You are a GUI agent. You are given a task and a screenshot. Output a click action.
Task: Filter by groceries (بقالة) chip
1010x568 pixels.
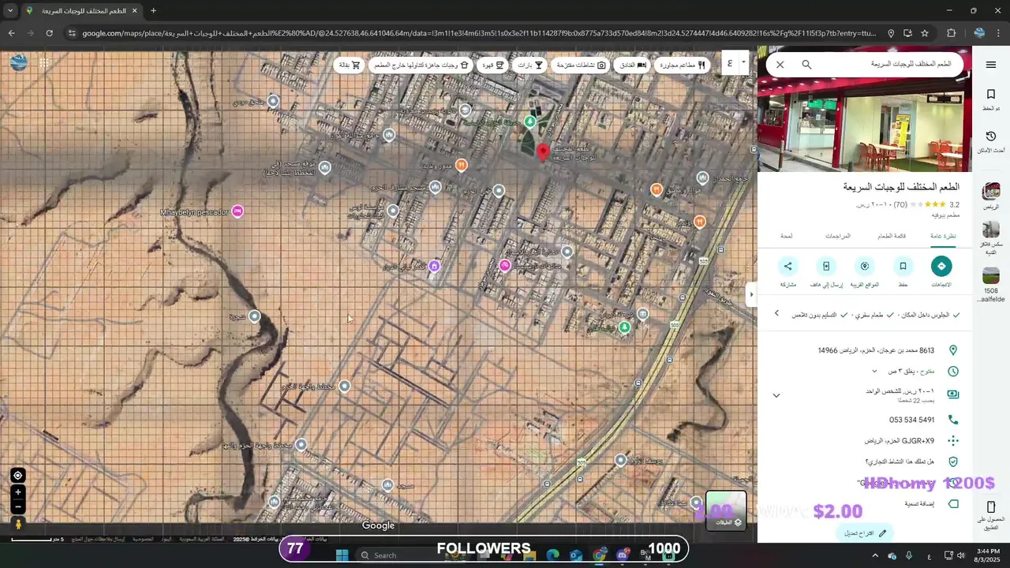point(350,65)
